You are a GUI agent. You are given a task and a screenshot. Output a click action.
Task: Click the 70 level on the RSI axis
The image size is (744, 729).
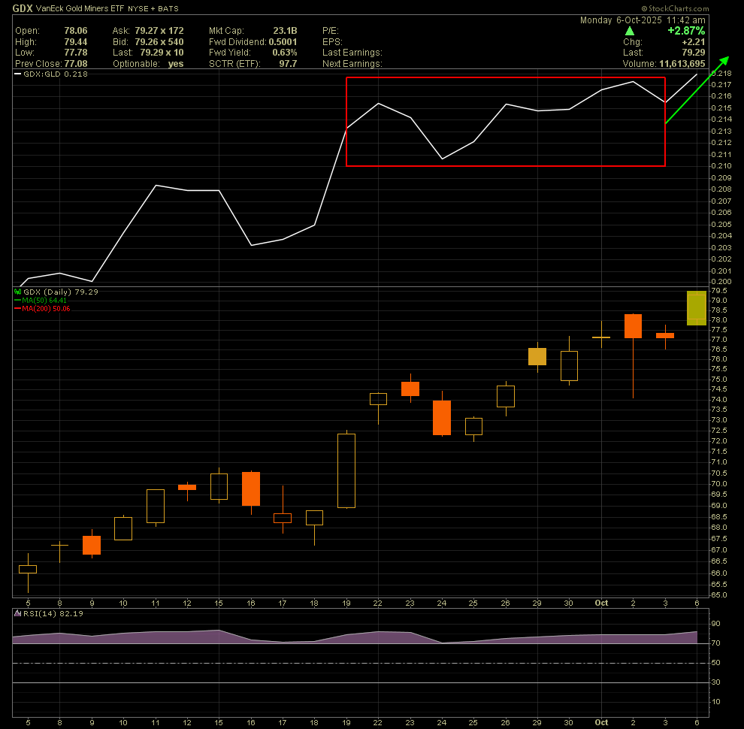pos(715,643)
